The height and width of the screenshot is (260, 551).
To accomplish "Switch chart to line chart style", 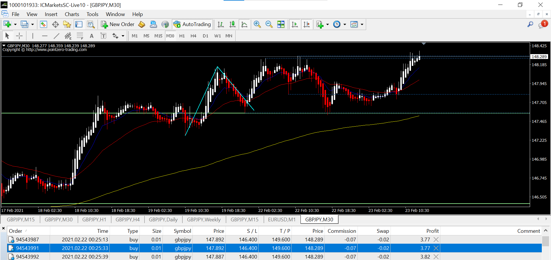I will pyautogui.click(x=244, y=24).
